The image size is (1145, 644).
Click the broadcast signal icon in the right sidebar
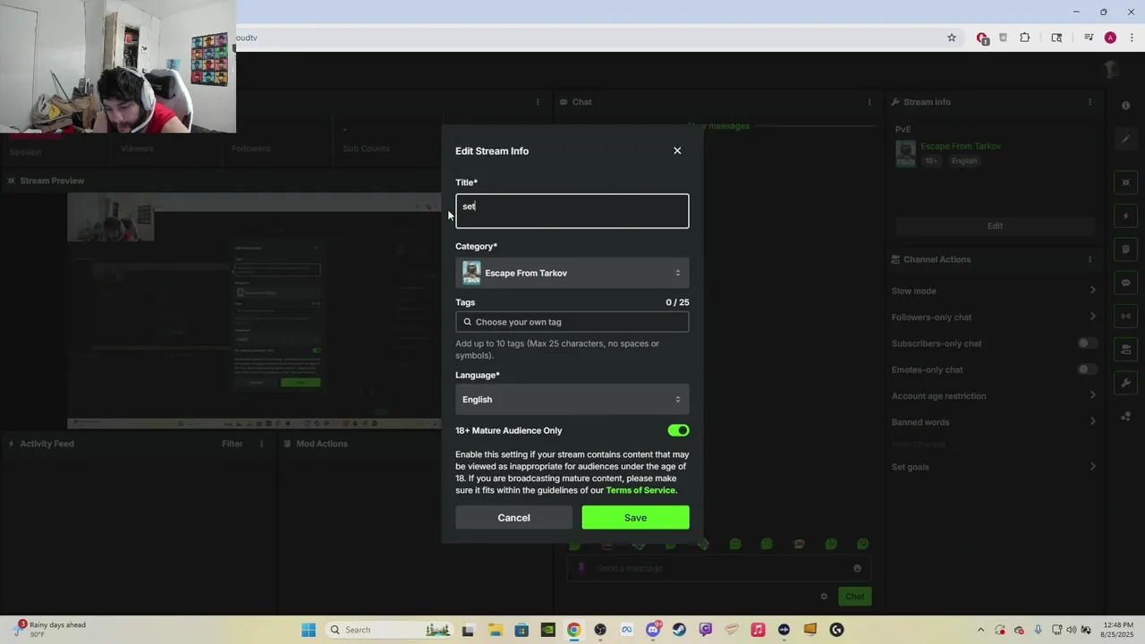(x=1126, y=316)
